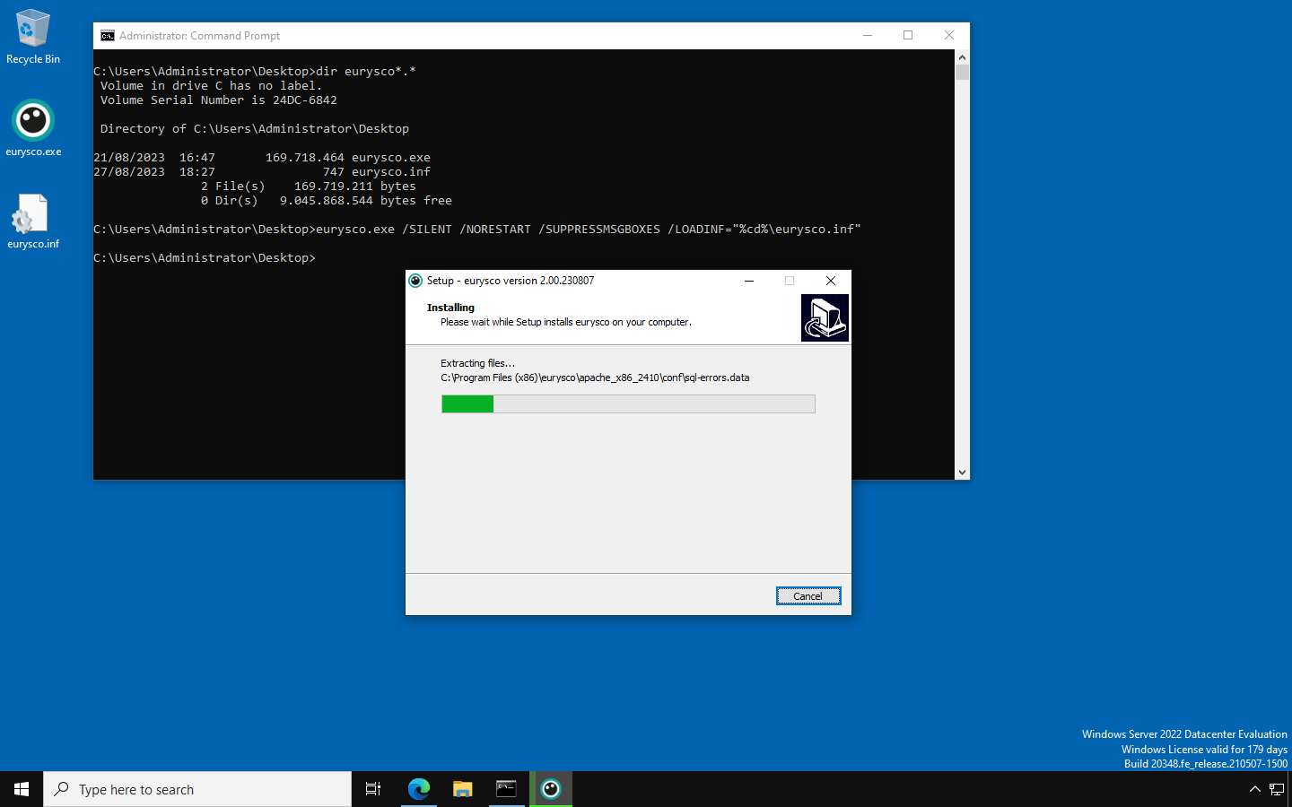Maximize the Command Prompt window
The image size is (1292, 807).
(908, 36)
